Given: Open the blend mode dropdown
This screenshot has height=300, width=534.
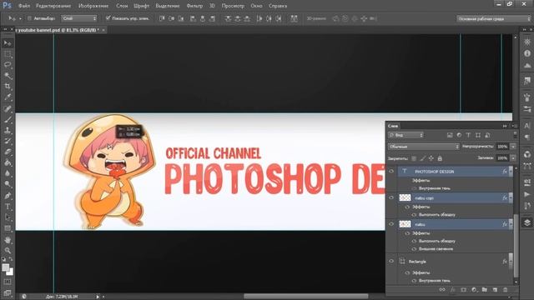Looking at the screenshot, I should 424,147.
